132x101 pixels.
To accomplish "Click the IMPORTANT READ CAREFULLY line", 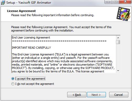I will pyautogui.click(x=31, y=48).
